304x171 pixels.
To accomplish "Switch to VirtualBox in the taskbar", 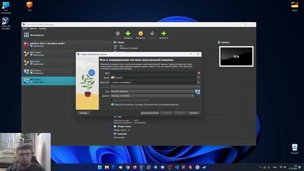I will [142, 167].
